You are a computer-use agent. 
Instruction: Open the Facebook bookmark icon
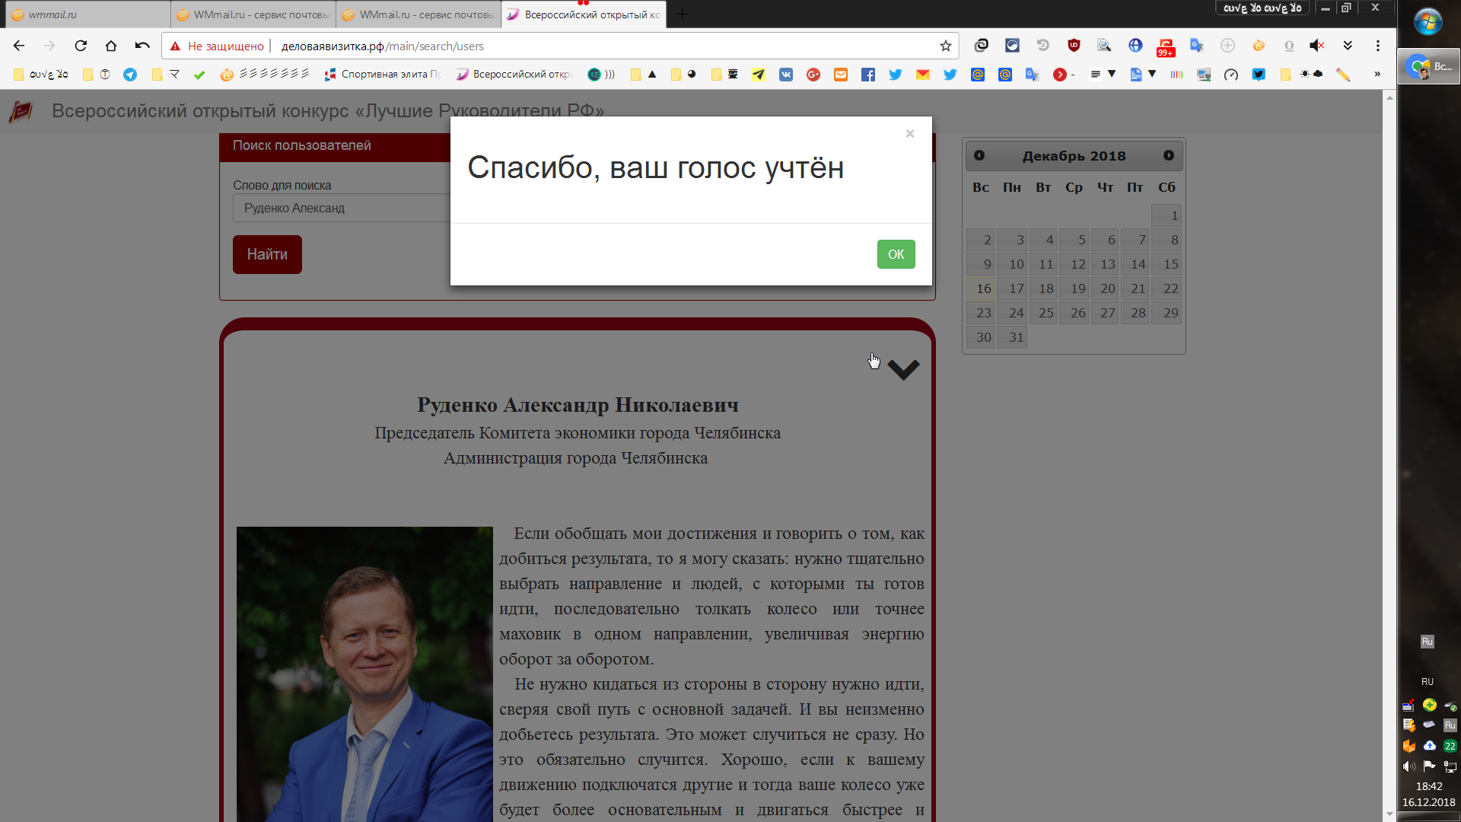pyautogui.click(x=868, y=75)
